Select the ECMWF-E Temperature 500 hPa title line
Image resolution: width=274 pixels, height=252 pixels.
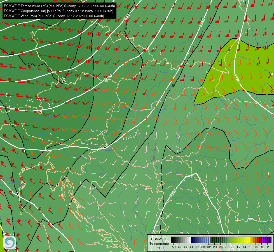pos(59,6)
